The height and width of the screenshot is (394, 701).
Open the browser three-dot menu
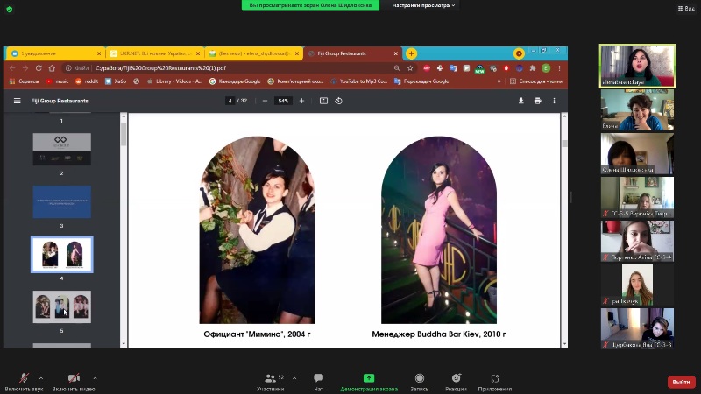click(x=559, y=68)
